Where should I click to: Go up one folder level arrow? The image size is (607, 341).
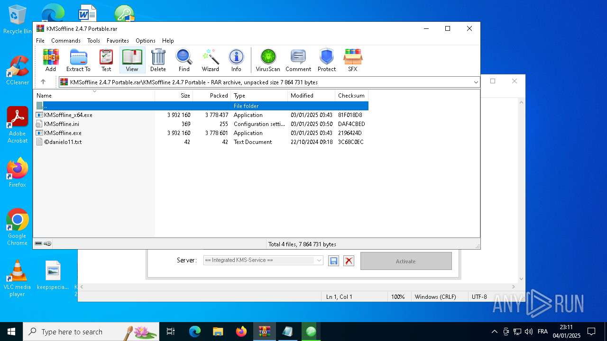[x=43, y=82]
